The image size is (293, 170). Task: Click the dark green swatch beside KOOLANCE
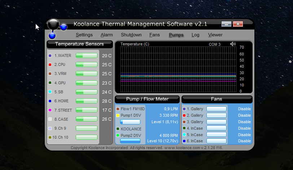[x=118, y=129]
